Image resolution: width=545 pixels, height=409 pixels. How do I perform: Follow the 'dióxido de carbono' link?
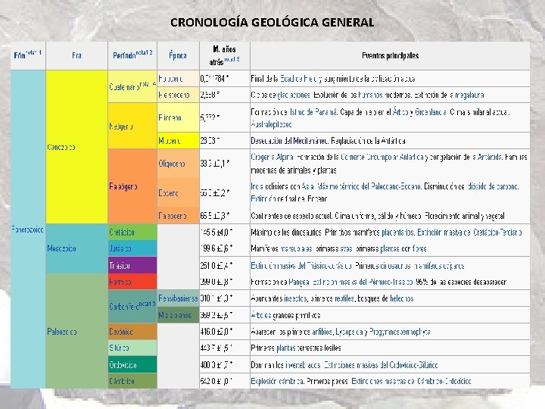pos(493,186)
